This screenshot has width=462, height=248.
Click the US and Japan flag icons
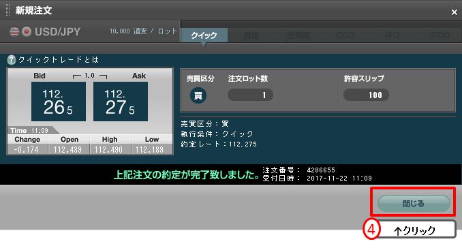[20, 31]
